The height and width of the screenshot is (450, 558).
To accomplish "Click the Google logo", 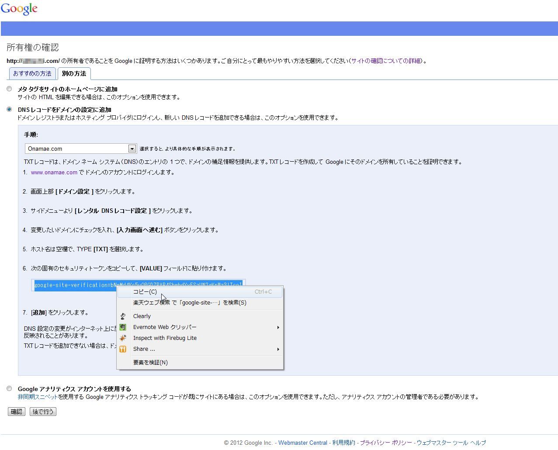I will coord(19,9).
